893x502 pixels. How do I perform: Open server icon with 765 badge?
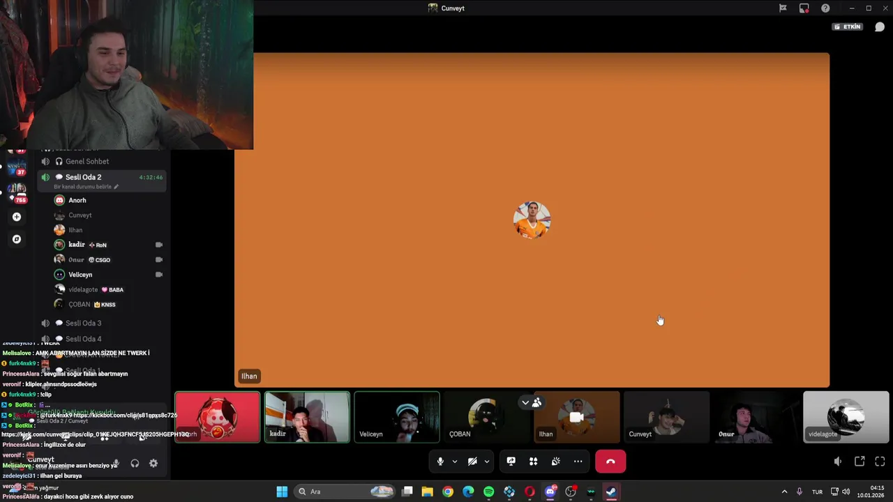pyautogui.click(x=17, y=193)
